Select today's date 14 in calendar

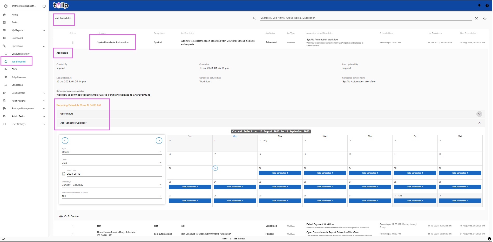click(x=215, y=168)
